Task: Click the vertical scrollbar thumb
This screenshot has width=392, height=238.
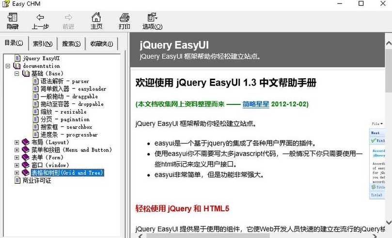Action: click(389, 70)
